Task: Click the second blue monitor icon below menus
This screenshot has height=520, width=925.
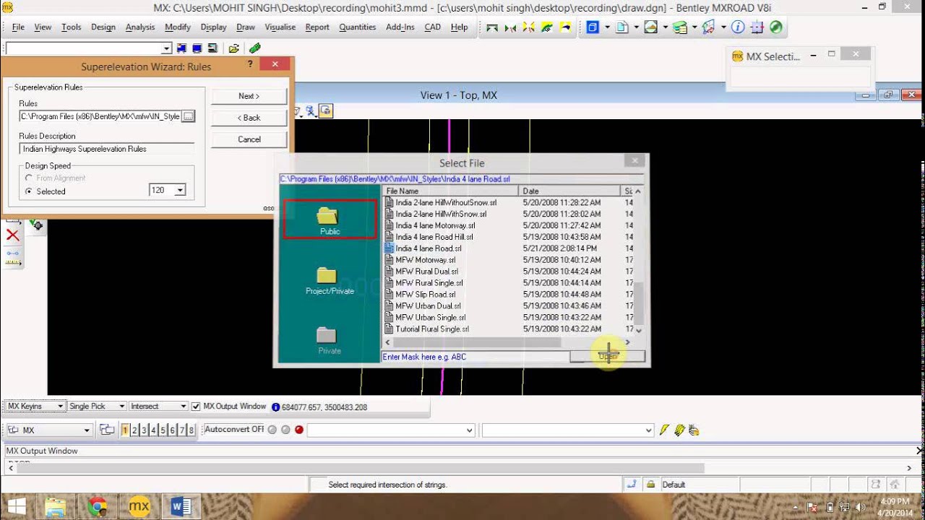Action: click(x=197, y=48)
